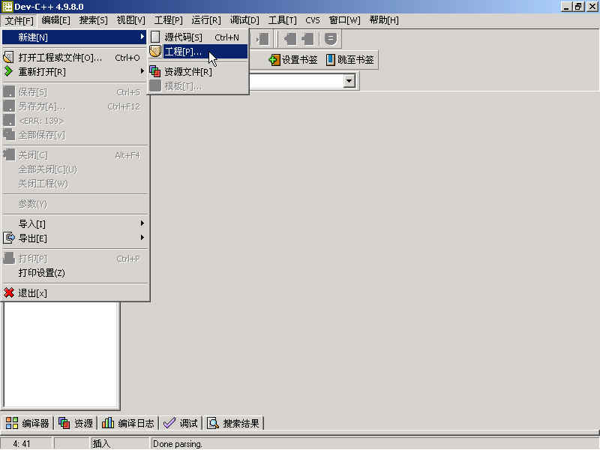Select 工程[P]... to create a new project
This screenshot has height=450, width=600.
(183, 51)
